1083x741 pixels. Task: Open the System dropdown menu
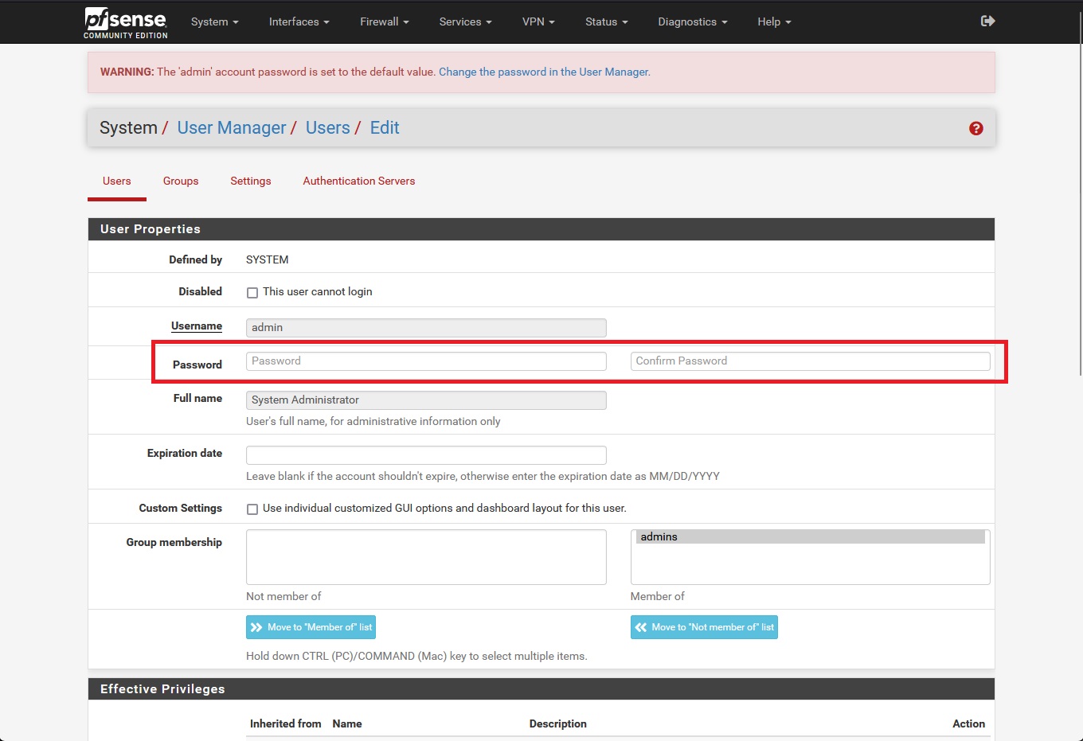(x=215, y=21)
